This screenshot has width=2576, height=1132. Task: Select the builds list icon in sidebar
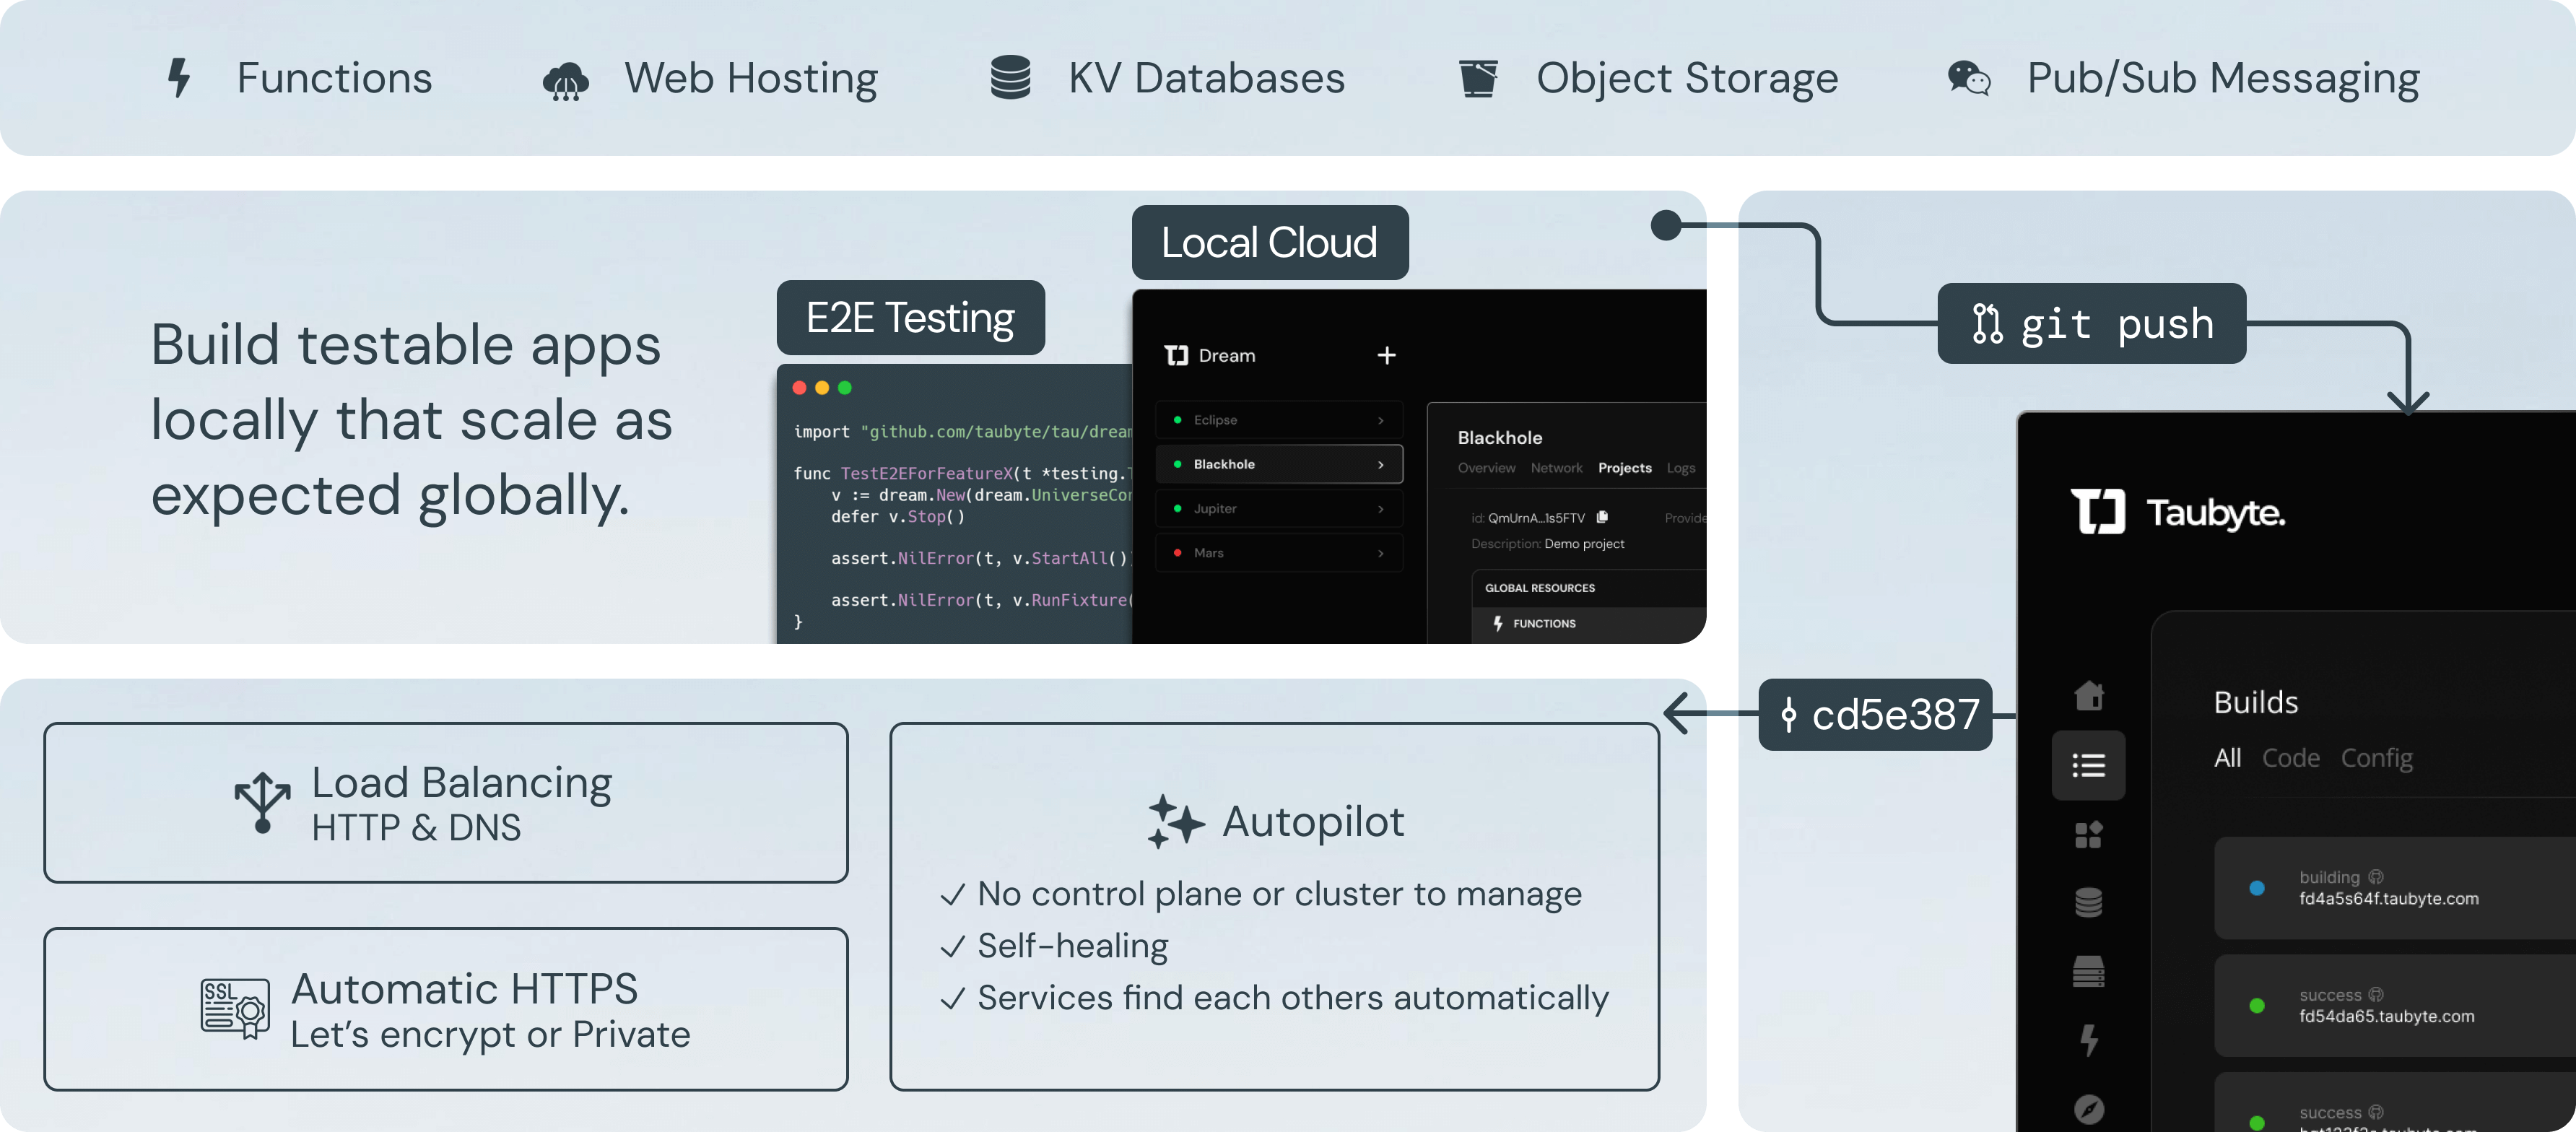click(x=2088, y=765)
